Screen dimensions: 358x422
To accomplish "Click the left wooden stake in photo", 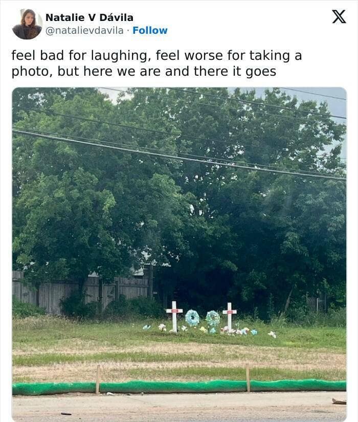I will 98,380.
